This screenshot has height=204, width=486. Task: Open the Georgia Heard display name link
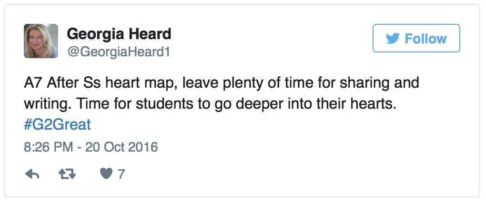tap(119, 33)
